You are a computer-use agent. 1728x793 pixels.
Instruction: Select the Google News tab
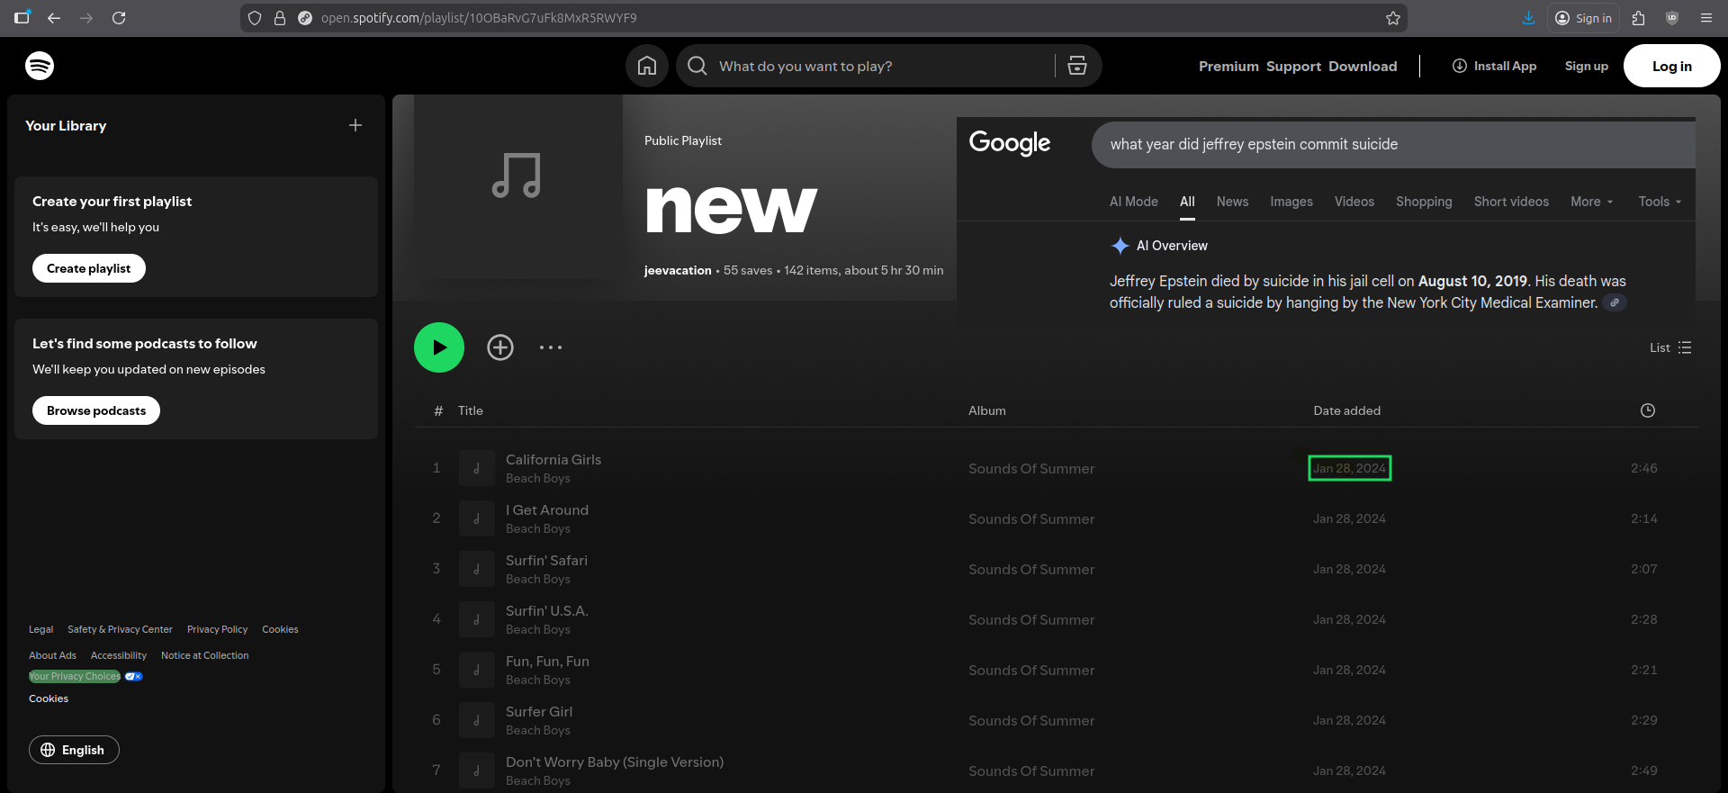pos(1232,202)
